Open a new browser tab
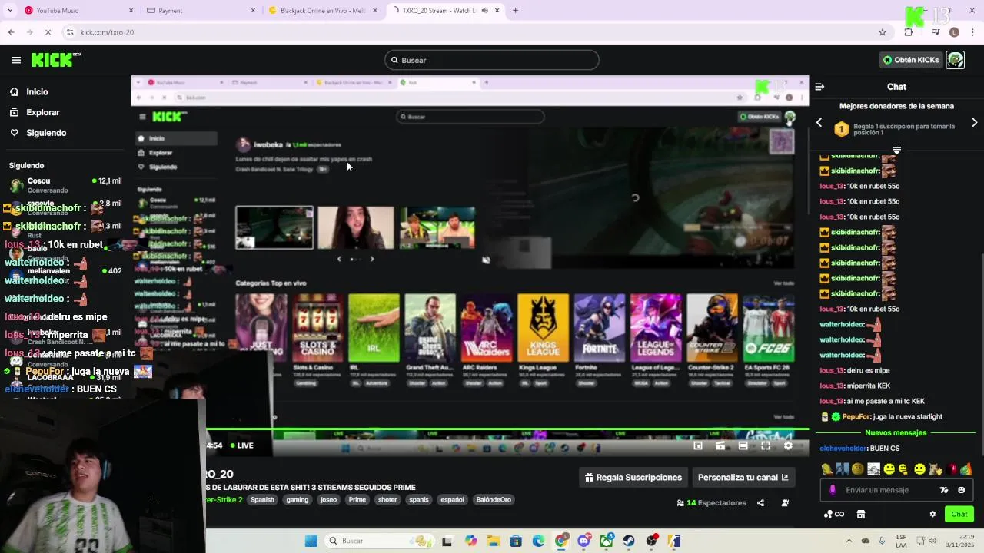The height and width of the screenshot is (553, 984). (x=515, y=11)
